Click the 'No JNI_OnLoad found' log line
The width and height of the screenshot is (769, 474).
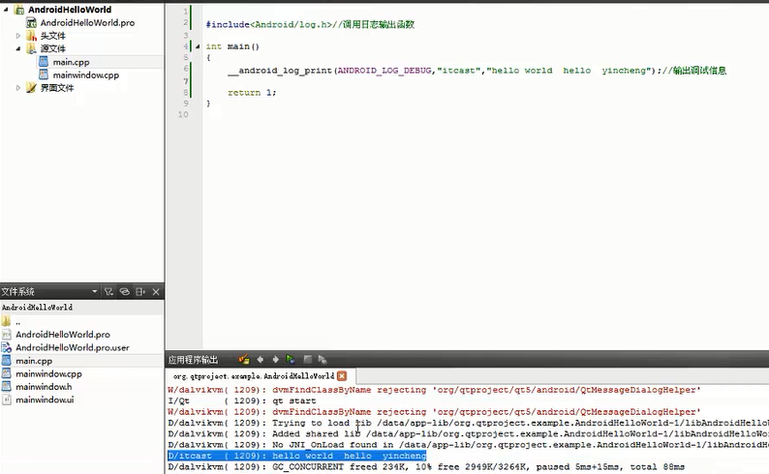click(x=468, y=445)
